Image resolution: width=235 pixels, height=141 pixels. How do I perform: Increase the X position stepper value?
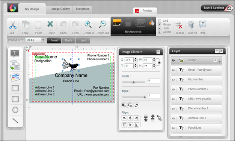pos(136,59)
